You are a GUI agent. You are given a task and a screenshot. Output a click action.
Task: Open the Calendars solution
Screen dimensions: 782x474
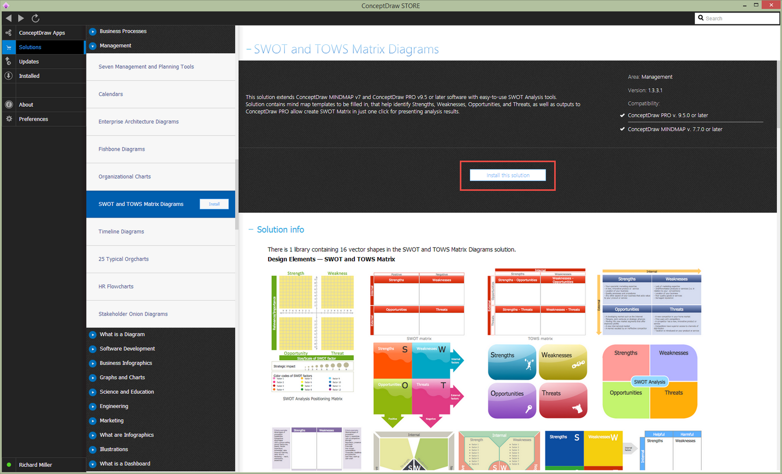pos(161,94)
